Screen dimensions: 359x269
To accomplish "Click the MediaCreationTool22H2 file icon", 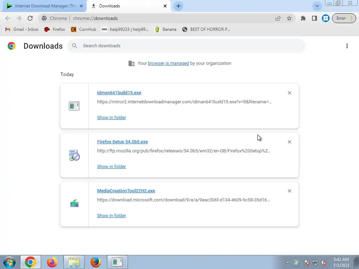I will [x=74, y=203].
